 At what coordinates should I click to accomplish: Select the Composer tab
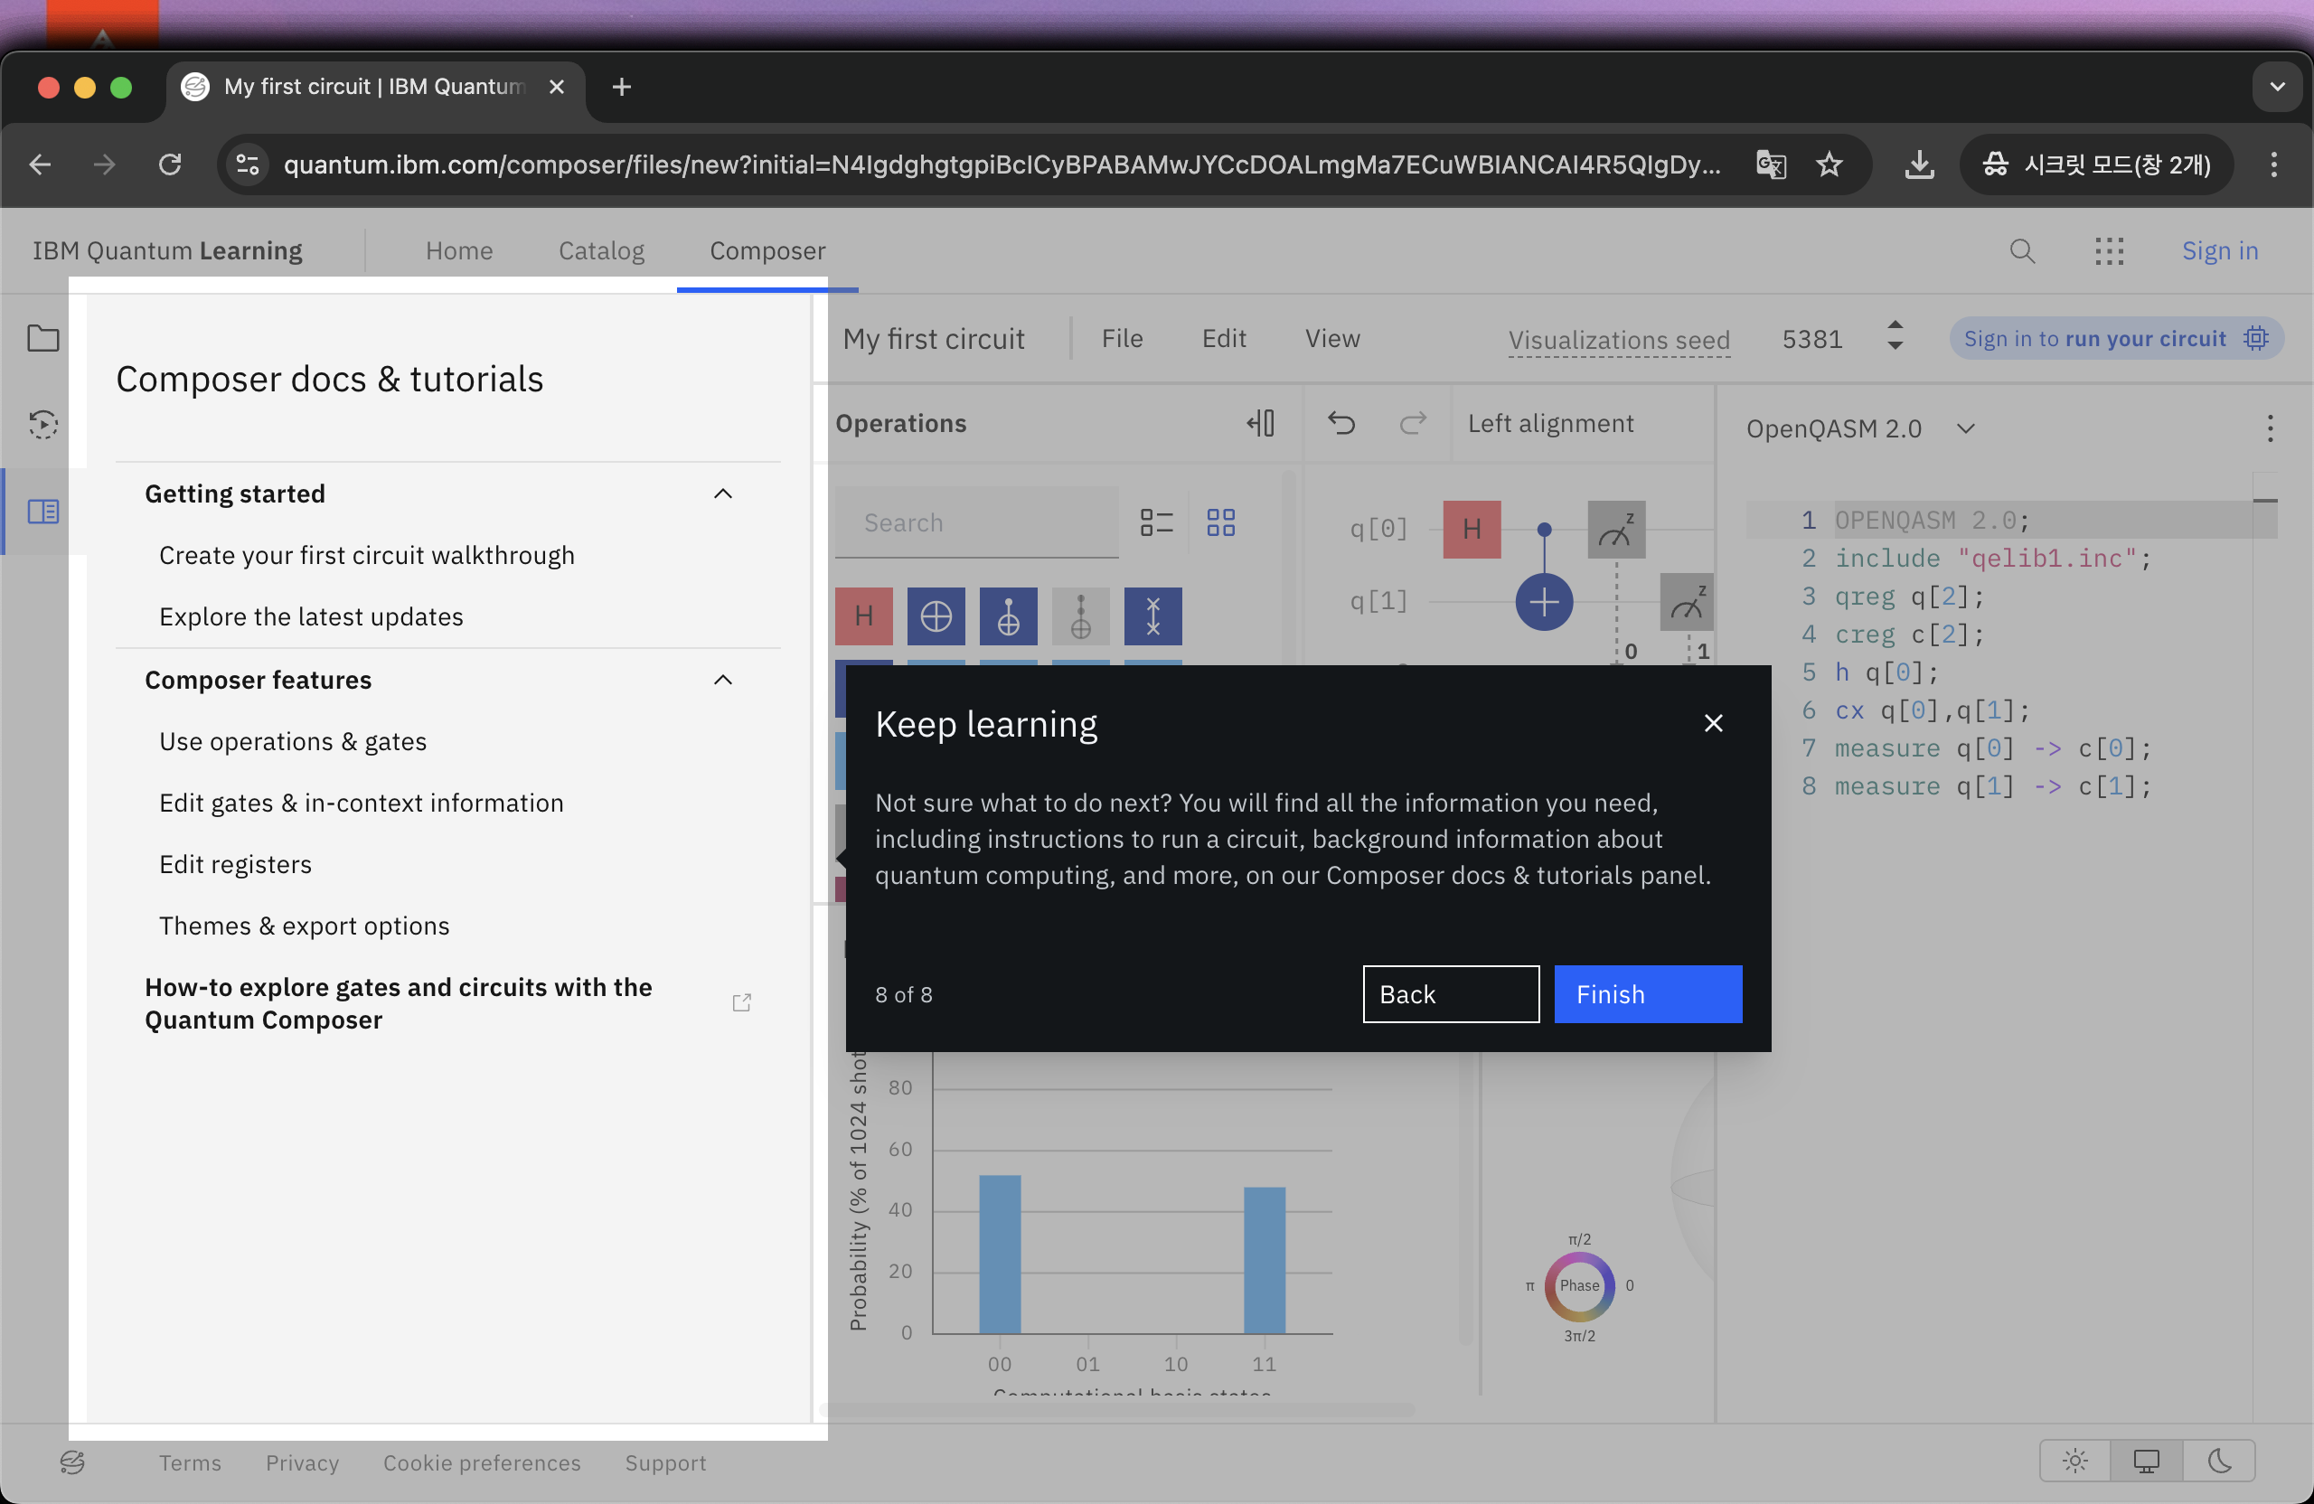(767, 251)
